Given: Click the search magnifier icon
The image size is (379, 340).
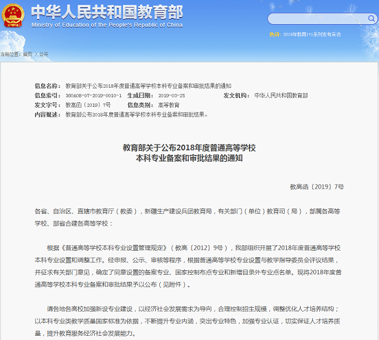Looking at the screenshot, I should [x=371, y=19].
